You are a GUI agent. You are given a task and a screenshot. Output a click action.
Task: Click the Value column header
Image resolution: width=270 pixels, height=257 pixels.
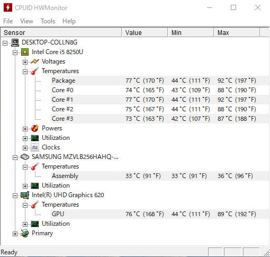145,33
